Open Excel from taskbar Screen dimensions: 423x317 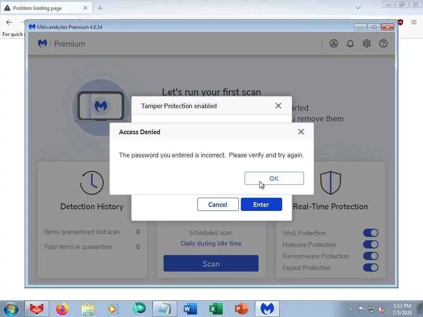(x=216, y=309)
